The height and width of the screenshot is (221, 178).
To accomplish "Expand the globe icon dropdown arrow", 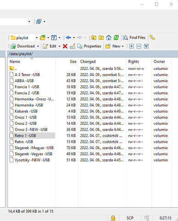I will pos(45,22).
